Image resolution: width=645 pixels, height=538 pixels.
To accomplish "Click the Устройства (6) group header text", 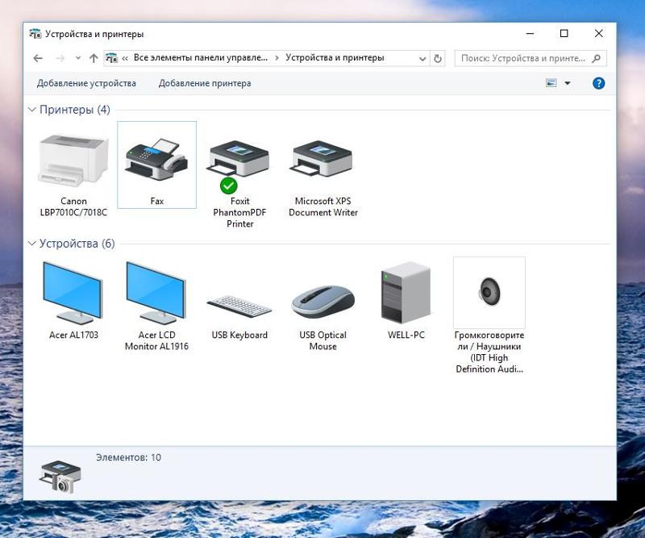I will click(77, 244).
